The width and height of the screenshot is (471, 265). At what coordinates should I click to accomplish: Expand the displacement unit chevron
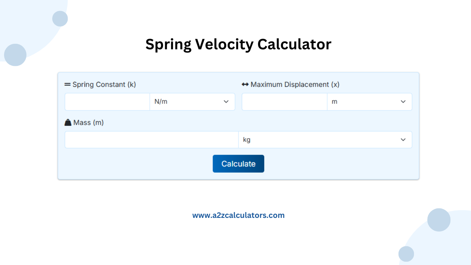403,102
